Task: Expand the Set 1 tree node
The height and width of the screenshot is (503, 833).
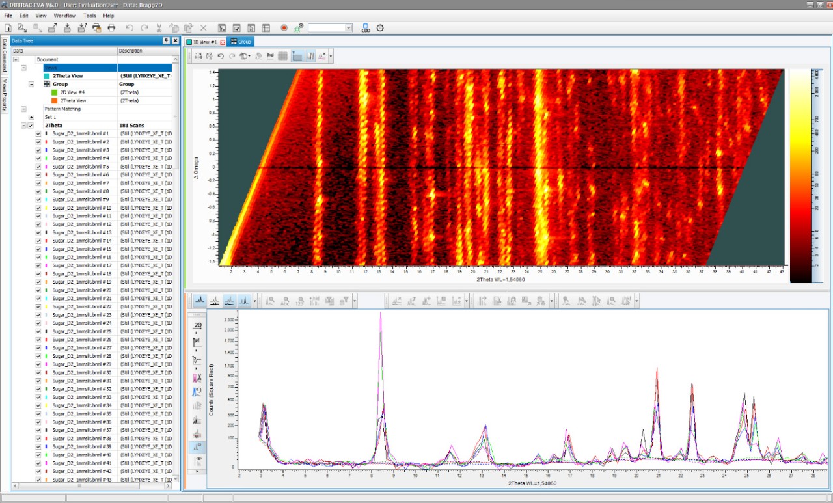Action: click(x=31, y=117)
